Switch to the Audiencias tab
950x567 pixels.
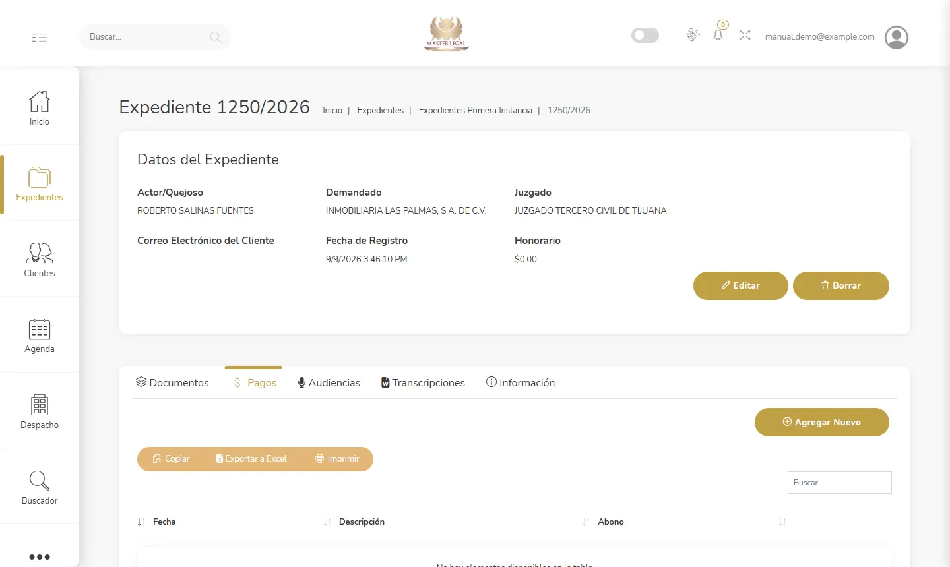(x=329, y=383)
